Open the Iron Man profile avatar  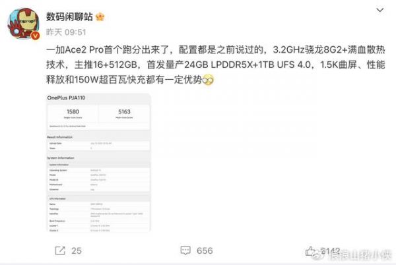coord(24,23)
